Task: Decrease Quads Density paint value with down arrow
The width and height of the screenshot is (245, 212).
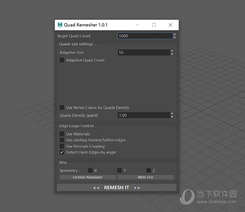Action: (172, 117)
